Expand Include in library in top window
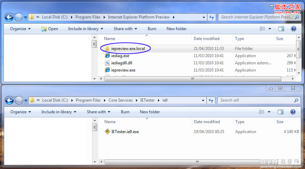This screenshot has width=305, height=169. [86, 29]
